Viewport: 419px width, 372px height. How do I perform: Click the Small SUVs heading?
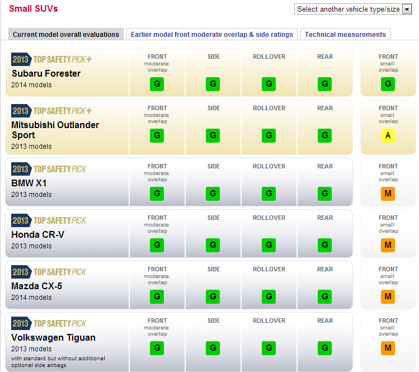click(x=34, y=8)
